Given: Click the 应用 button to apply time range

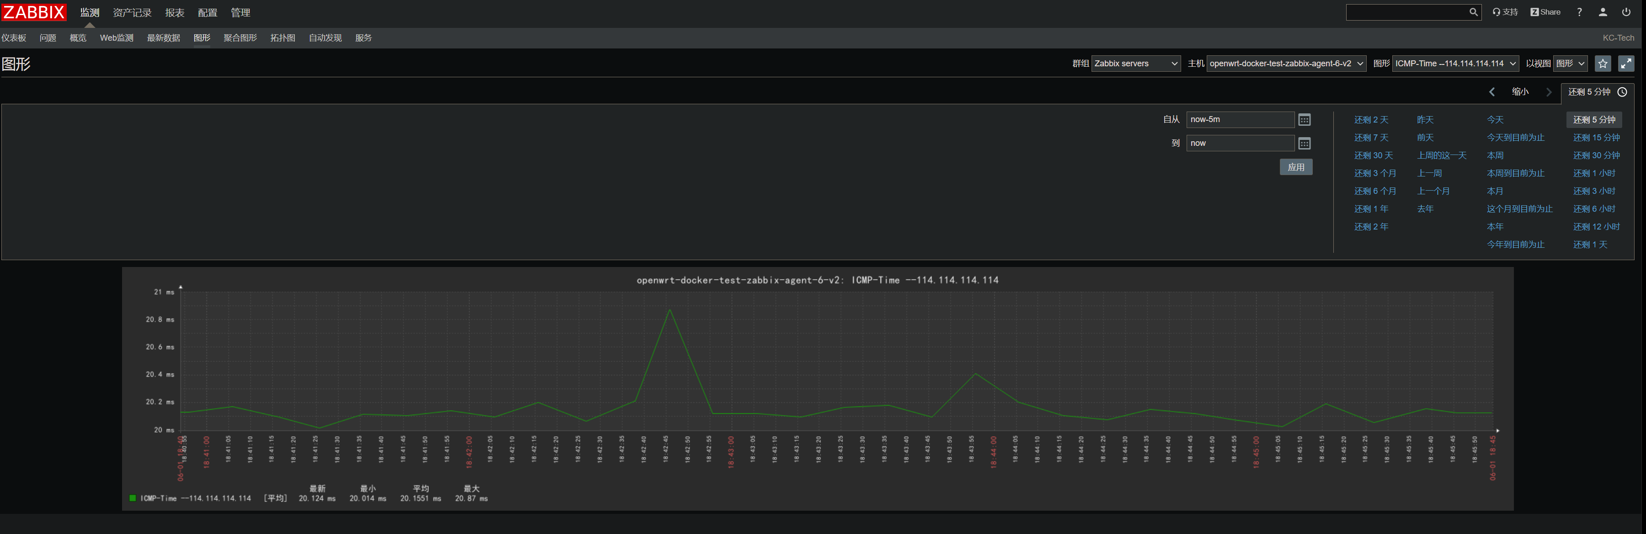Looking at the screenshot, I should coord(1296,167).
